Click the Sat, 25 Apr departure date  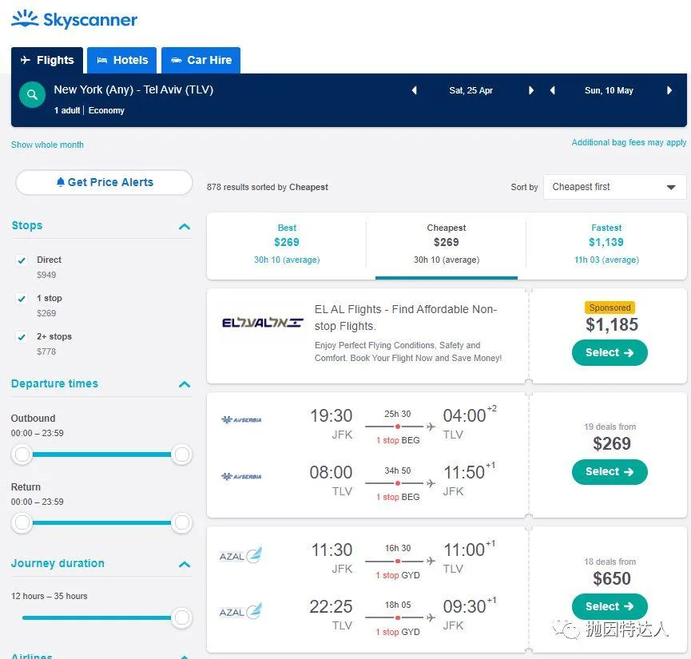(471, 90)
